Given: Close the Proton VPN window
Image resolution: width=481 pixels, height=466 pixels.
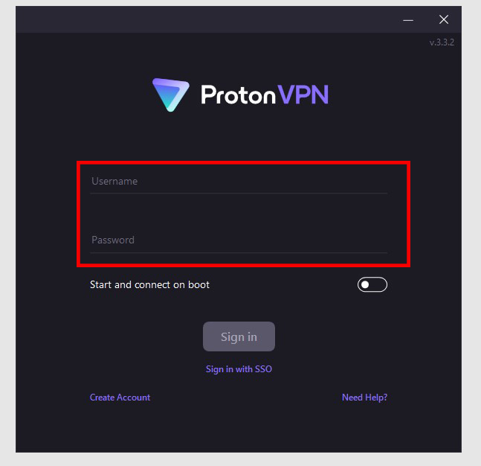Looking at the screenshot, I should 444,19.
